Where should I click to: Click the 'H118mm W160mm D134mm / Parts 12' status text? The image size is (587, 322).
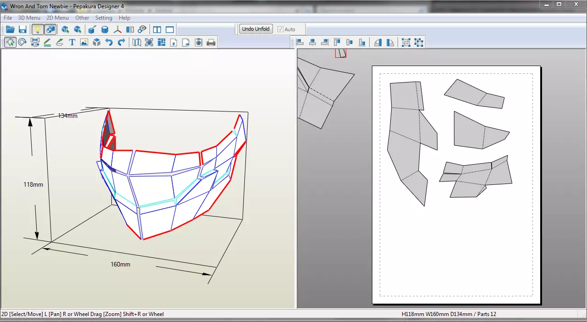click(x=449, y=314)
